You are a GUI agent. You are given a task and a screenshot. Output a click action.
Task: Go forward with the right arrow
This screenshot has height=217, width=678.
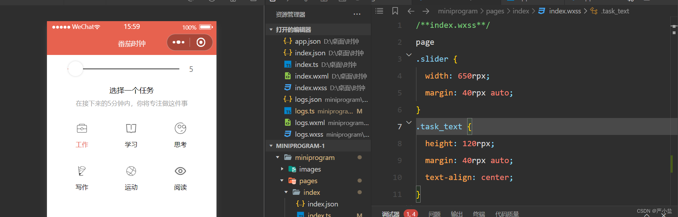click(426, 11)
